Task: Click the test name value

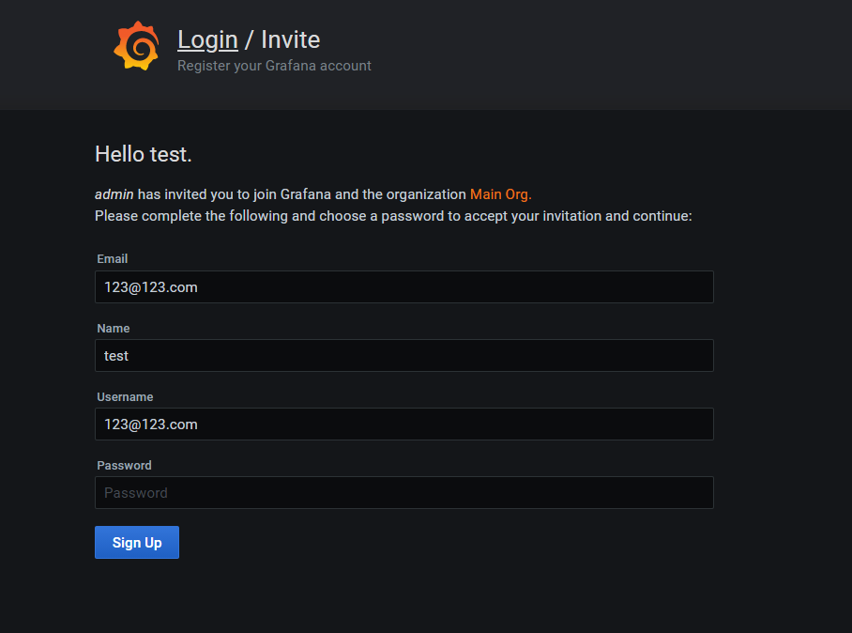Action: point(116,355)
